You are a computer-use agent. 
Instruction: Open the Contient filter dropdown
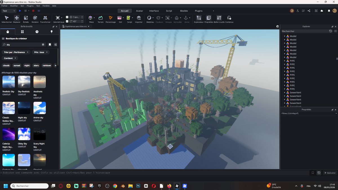point(10,58)
